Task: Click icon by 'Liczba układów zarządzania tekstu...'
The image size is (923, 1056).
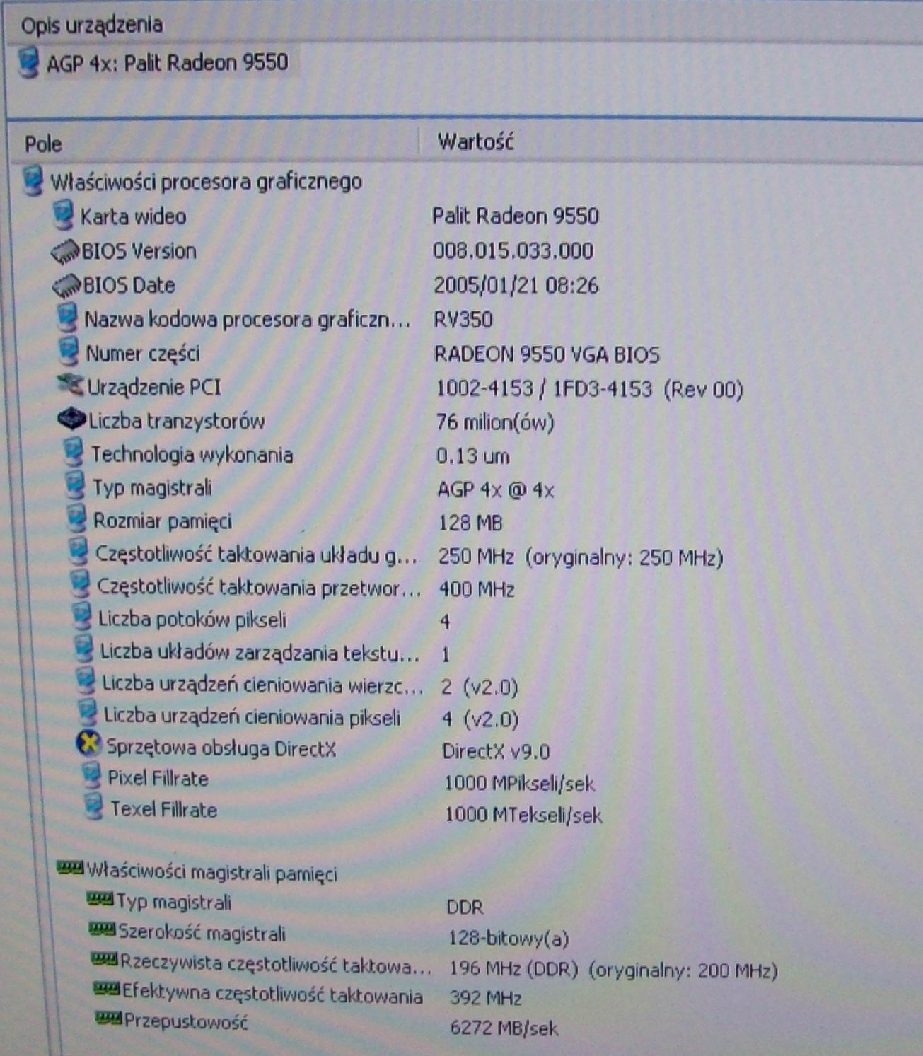Action: click(83, 649)
